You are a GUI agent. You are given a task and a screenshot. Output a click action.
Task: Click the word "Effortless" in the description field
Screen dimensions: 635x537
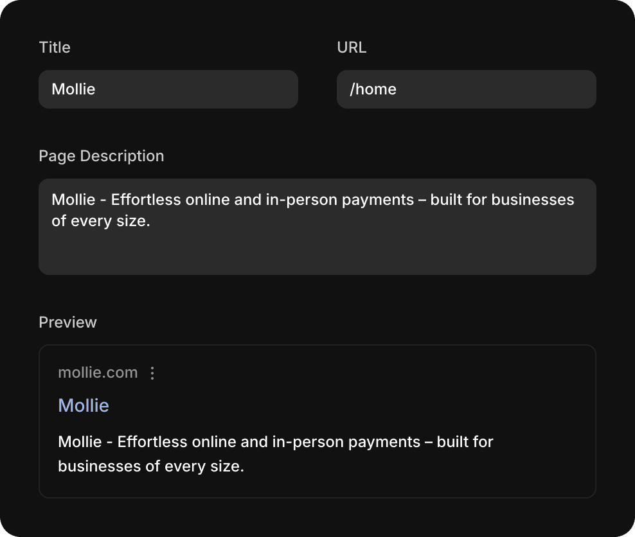click(146, 200)
